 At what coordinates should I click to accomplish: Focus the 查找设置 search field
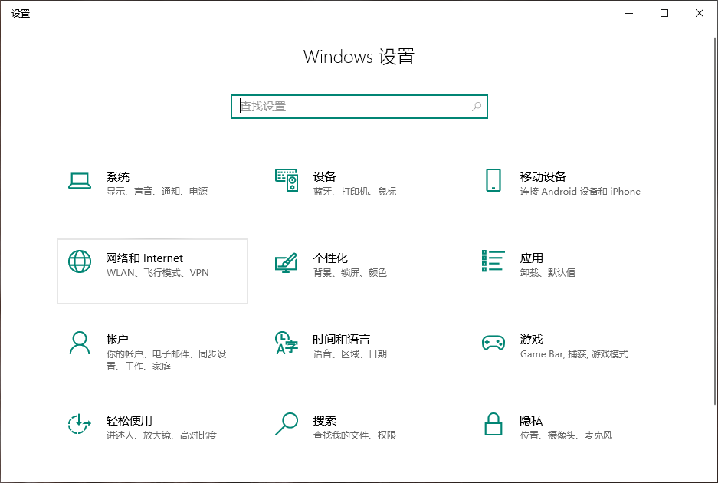click(x=352, y=107)
